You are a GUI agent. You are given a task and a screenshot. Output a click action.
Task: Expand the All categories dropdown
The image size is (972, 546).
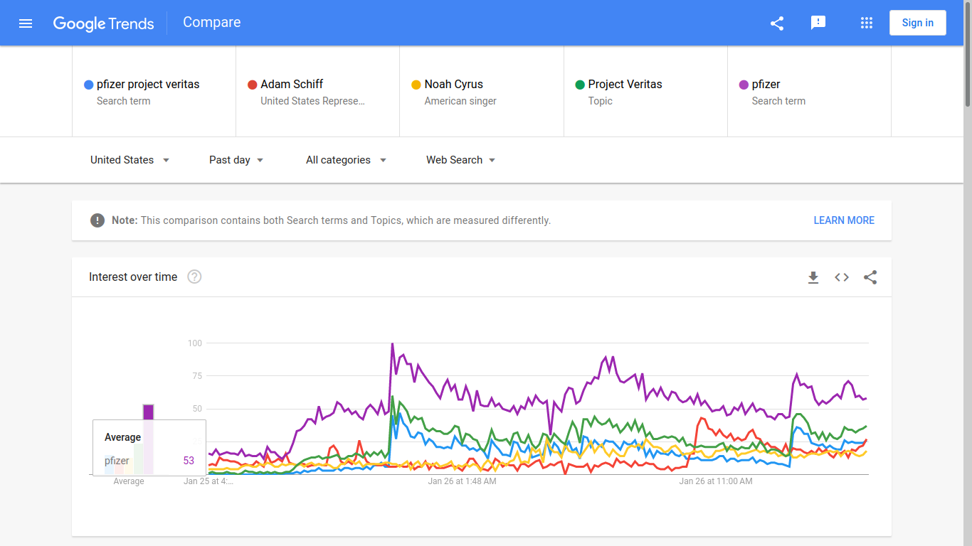(x=346, y=160)
